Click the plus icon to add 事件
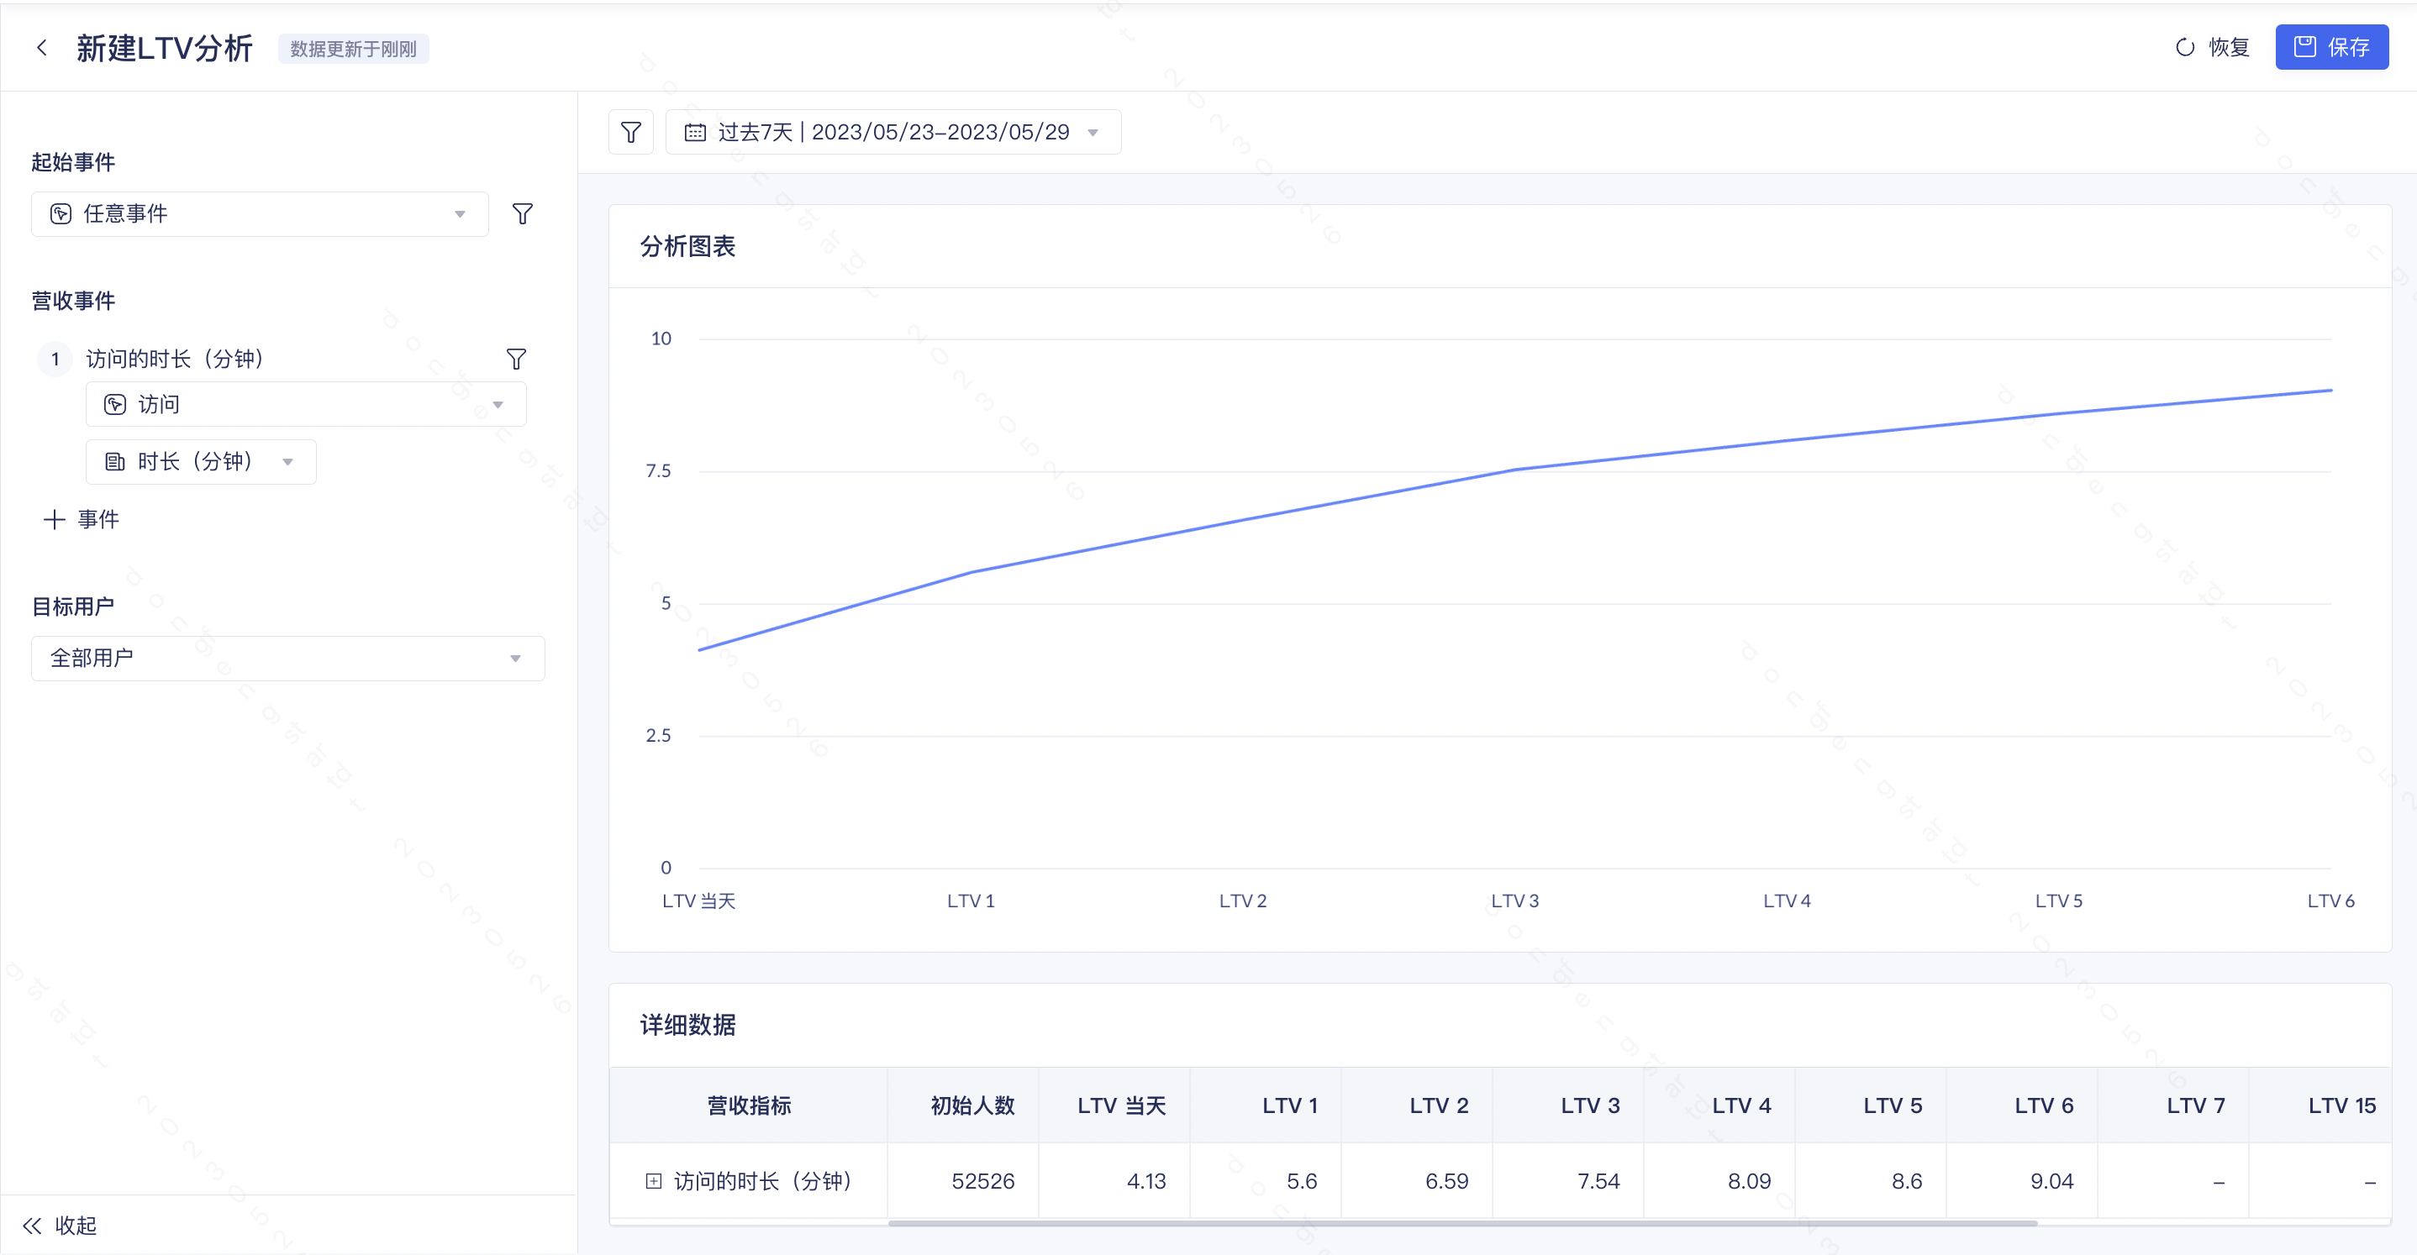2417x1255 pixels. [54, 520]
